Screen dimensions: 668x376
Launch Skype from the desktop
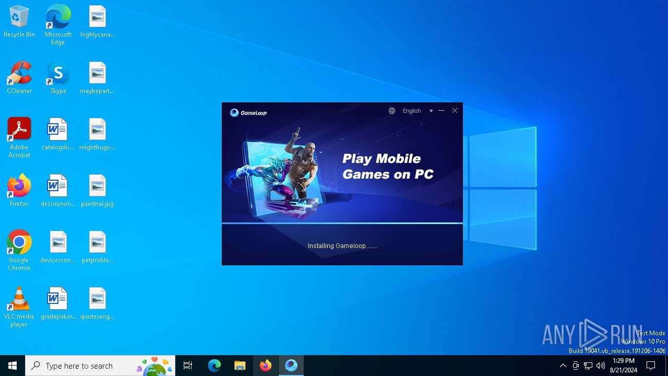pos(58,78)
